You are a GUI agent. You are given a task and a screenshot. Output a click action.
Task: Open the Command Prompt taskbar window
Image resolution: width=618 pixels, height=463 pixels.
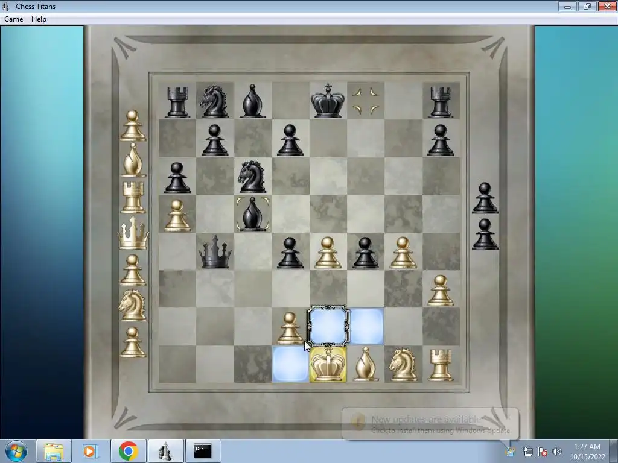203,451
